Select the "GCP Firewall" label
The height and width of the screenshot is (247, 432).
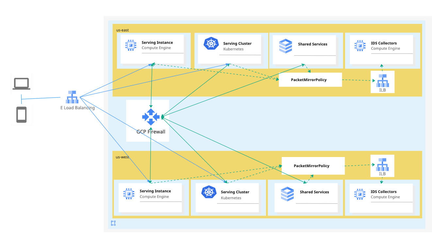click(151, 132)
